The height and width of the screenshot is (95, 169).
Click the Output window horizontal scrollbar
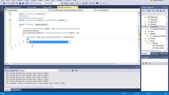click(x=30, y=87)
